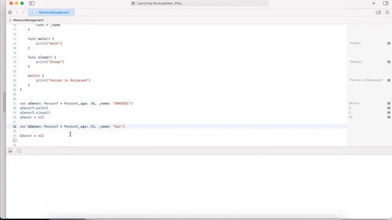Click the plus button in title bar
This screenshot has width=392, height=220.
374,3
